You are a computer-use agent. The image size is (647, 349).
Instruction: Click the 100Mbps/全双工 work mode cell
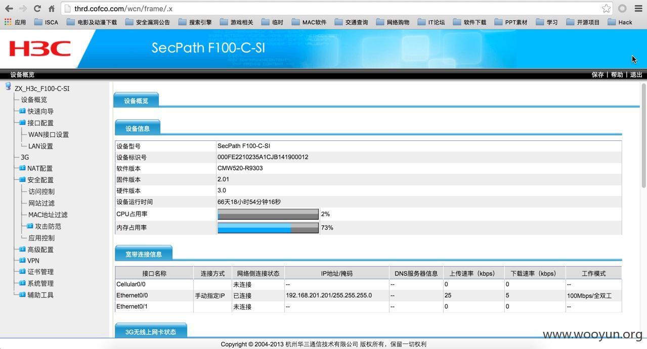coord(593,295)
